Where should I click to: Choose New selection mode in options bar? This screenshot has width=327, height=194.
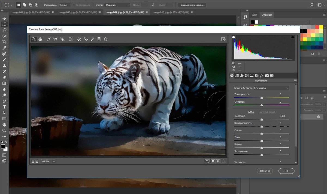tap(19, 5)
